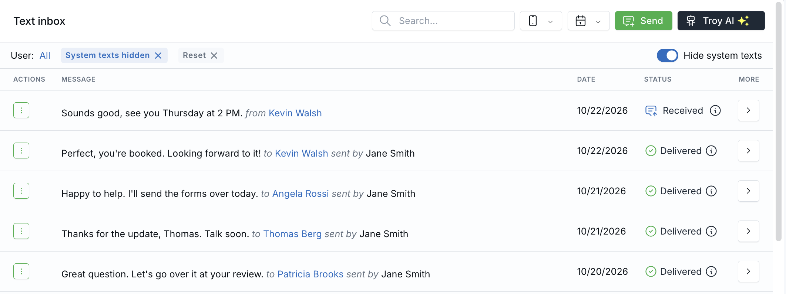This screenshot has width=786, height=294.
Task: Open actions menu for Angela Rossi message
Action: point(21,191)
